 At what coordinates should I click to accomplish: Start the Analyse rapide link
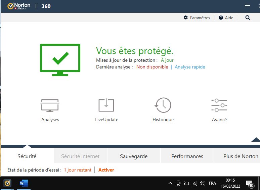point(190,67)
